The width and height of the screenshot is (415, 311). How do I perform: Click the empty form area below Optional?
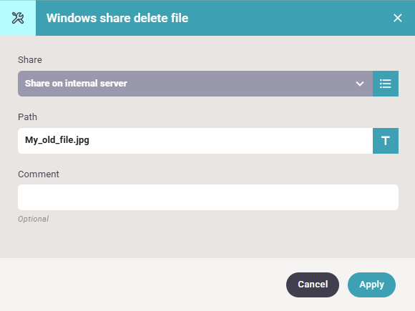207,241
